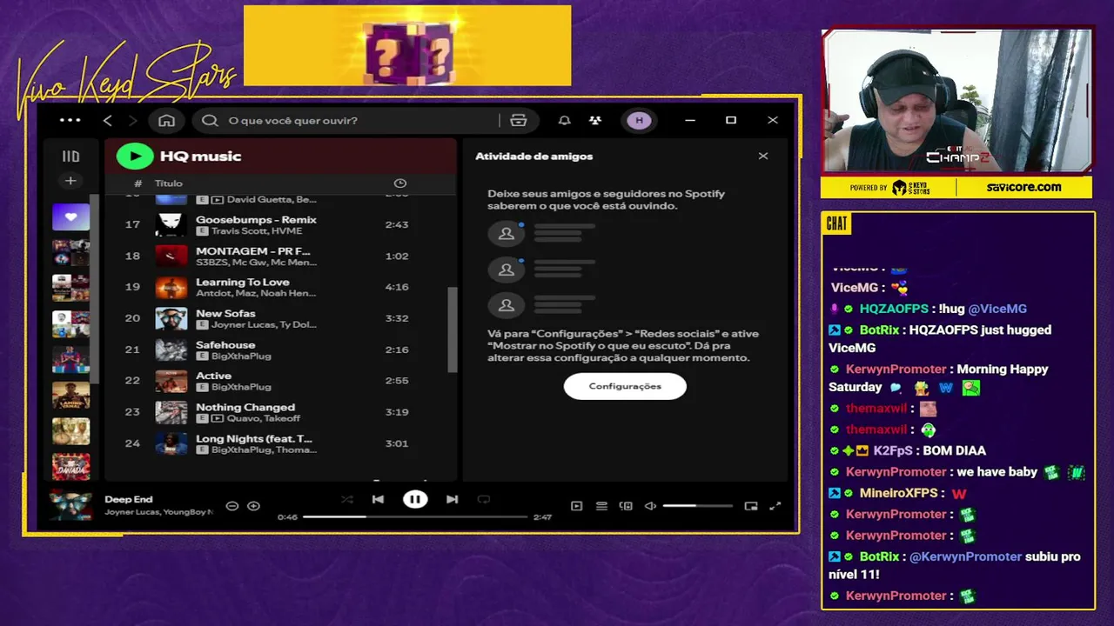Open the play queue

[x=601, y=506]
